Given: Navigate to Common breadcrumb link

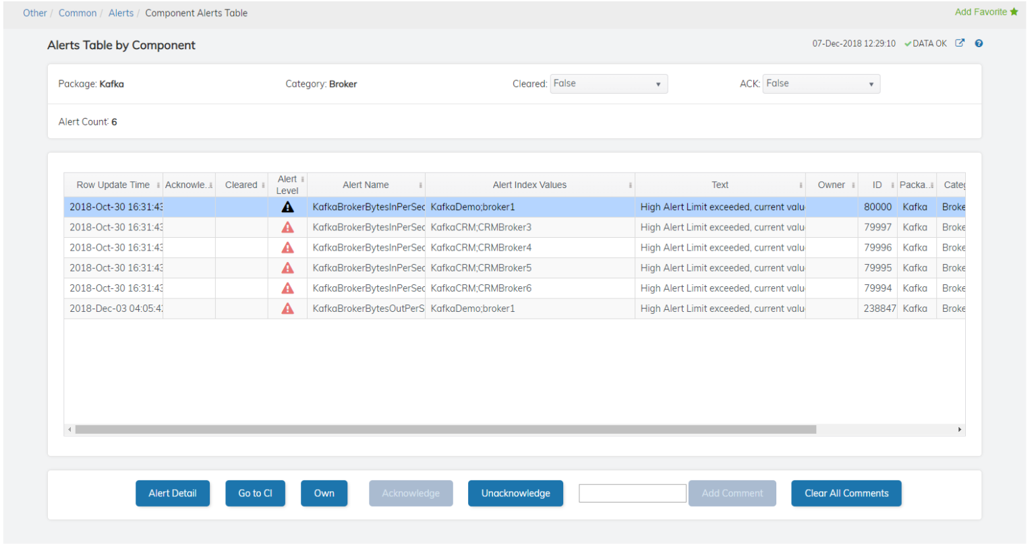Looking at the screenshot, I should [78, 13].
